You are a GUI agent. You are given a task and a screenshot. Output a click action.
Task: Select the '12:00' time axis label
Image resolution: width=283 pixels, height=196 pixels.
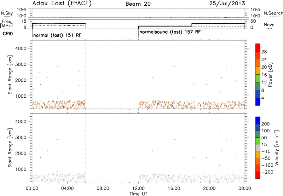pyautogui.click(x=138, y=189)
